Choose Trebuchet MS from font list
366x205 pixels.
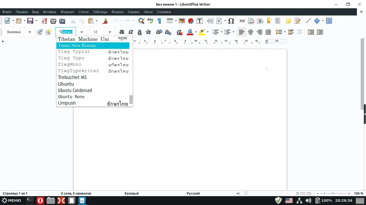pos(93,77)
